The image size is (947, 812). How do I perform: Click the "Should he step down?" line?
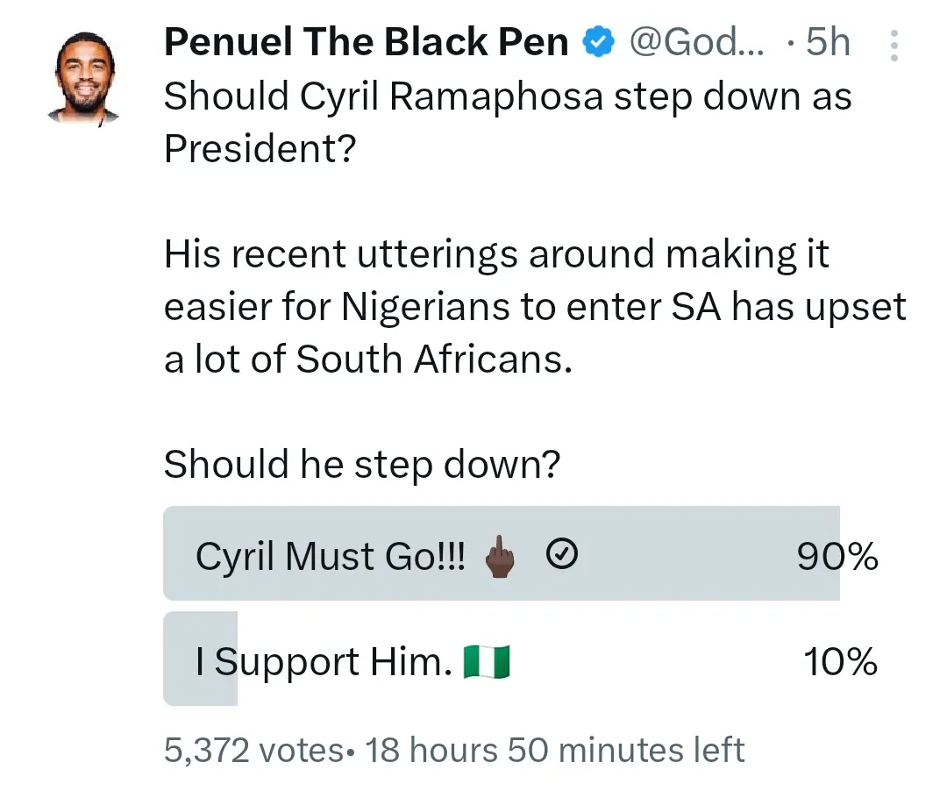click(361, 464)
